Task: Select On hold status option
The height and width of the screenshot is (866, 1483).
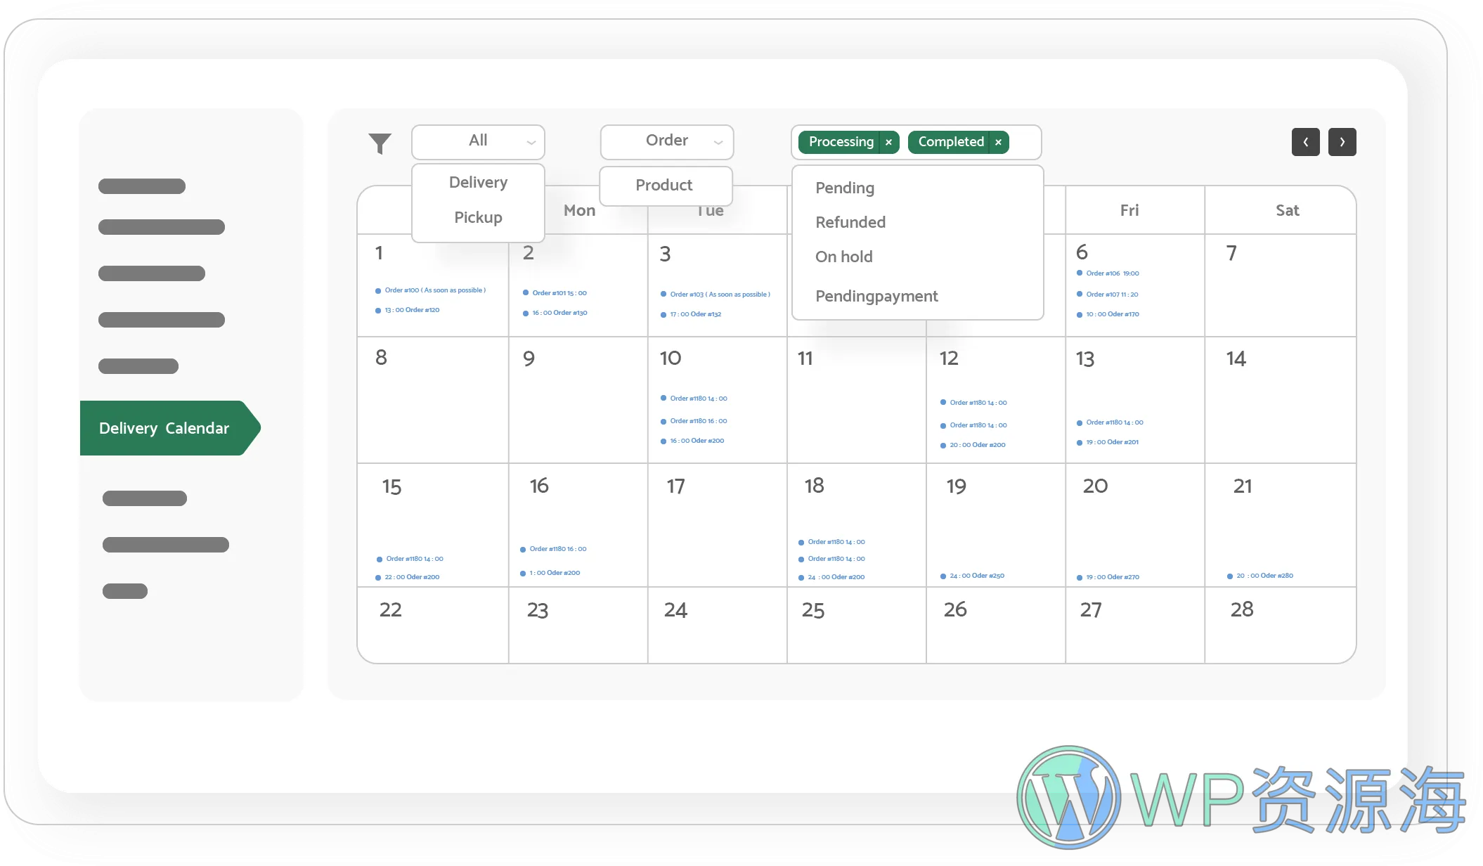Action: click(844, 257)
